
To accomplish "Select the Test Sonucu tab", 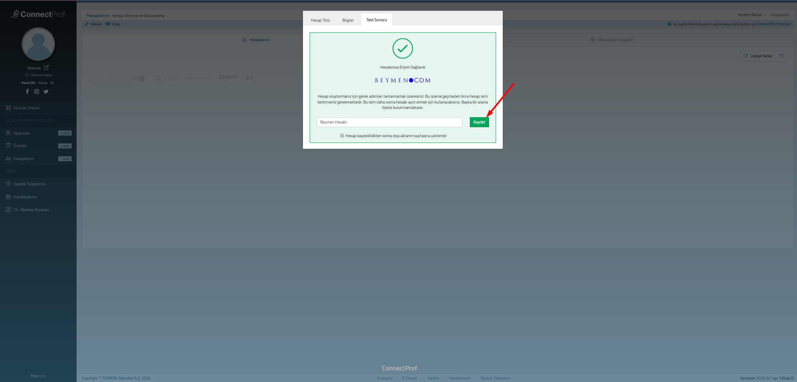I will (376, 20).
